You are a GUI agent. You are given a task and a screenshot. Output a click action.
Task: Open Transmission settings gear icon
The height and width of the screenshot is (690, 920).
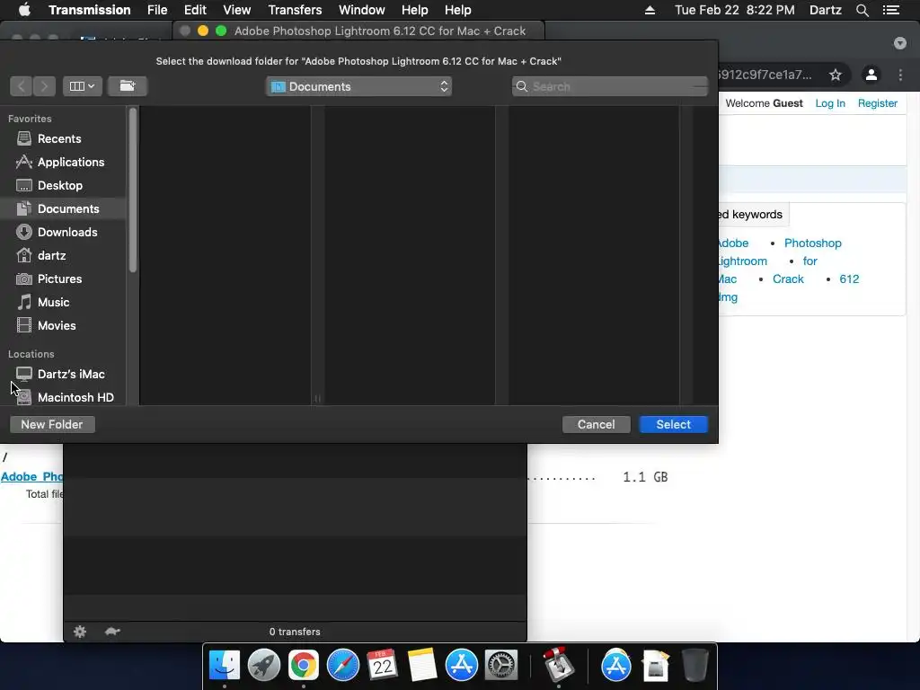tap(80, 632)
